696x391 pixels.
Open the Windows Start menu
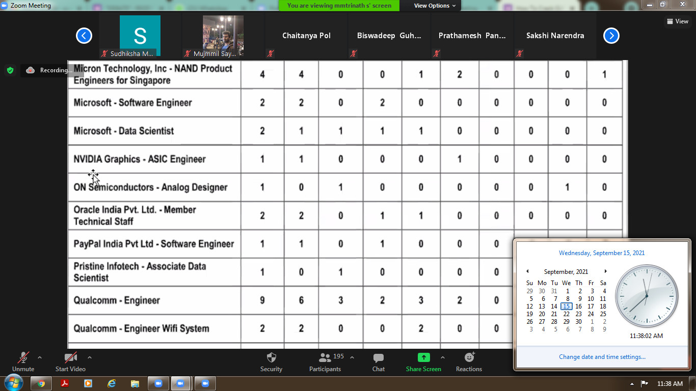coord(13,383)
